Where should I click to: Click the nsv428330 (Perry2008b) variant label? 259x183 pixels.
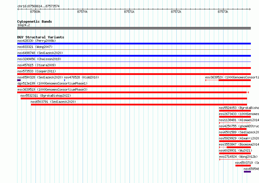click(x=37, y=41)
